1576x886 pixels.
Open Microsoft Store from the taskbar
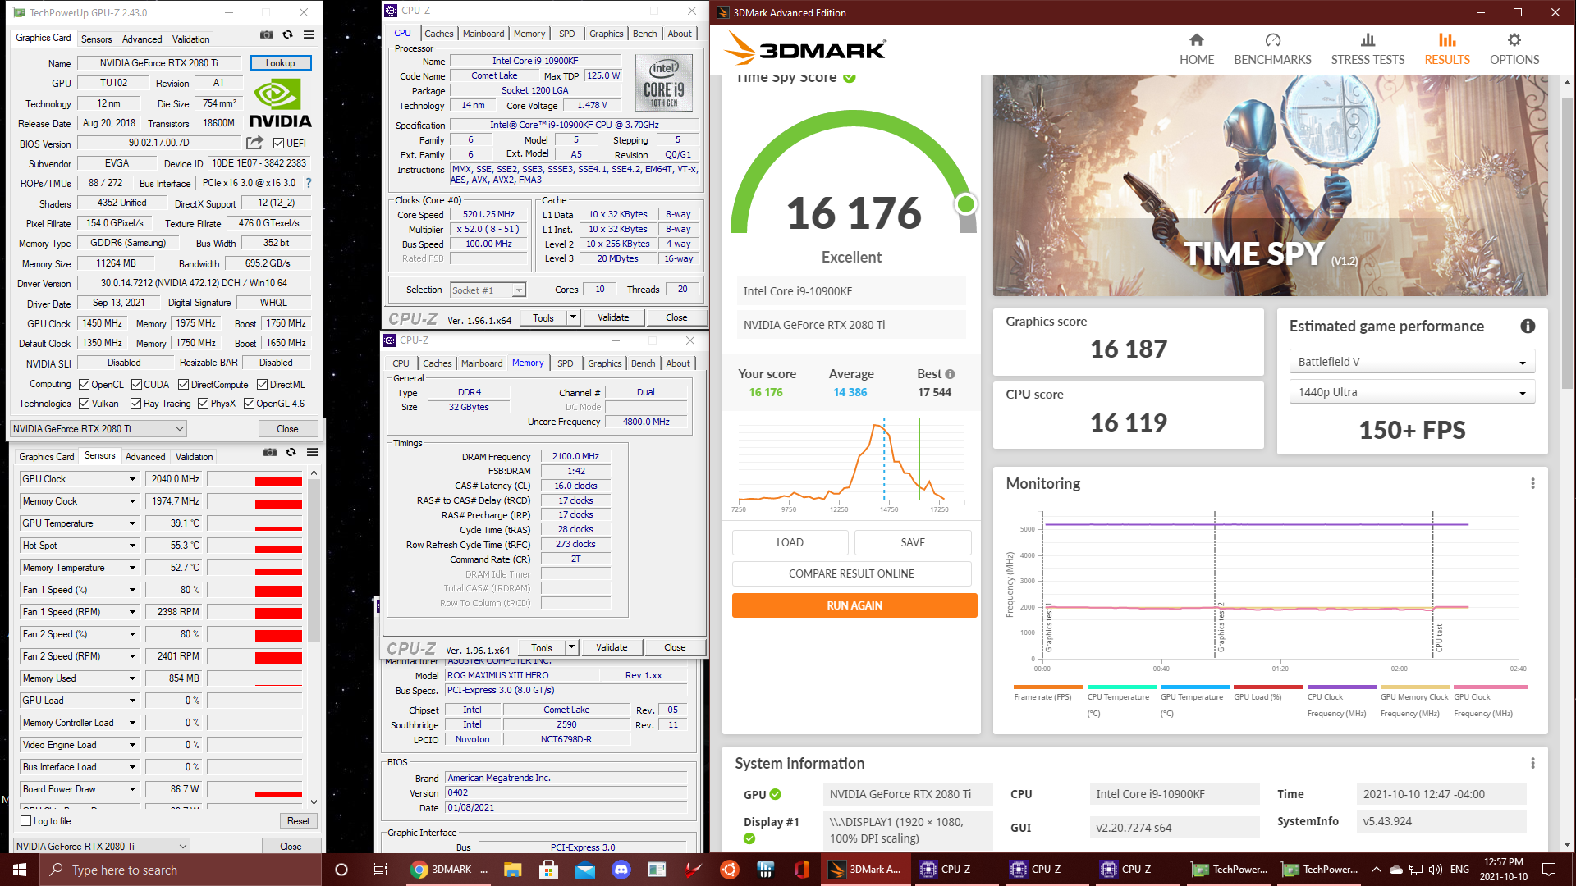[x=548, y=870]
